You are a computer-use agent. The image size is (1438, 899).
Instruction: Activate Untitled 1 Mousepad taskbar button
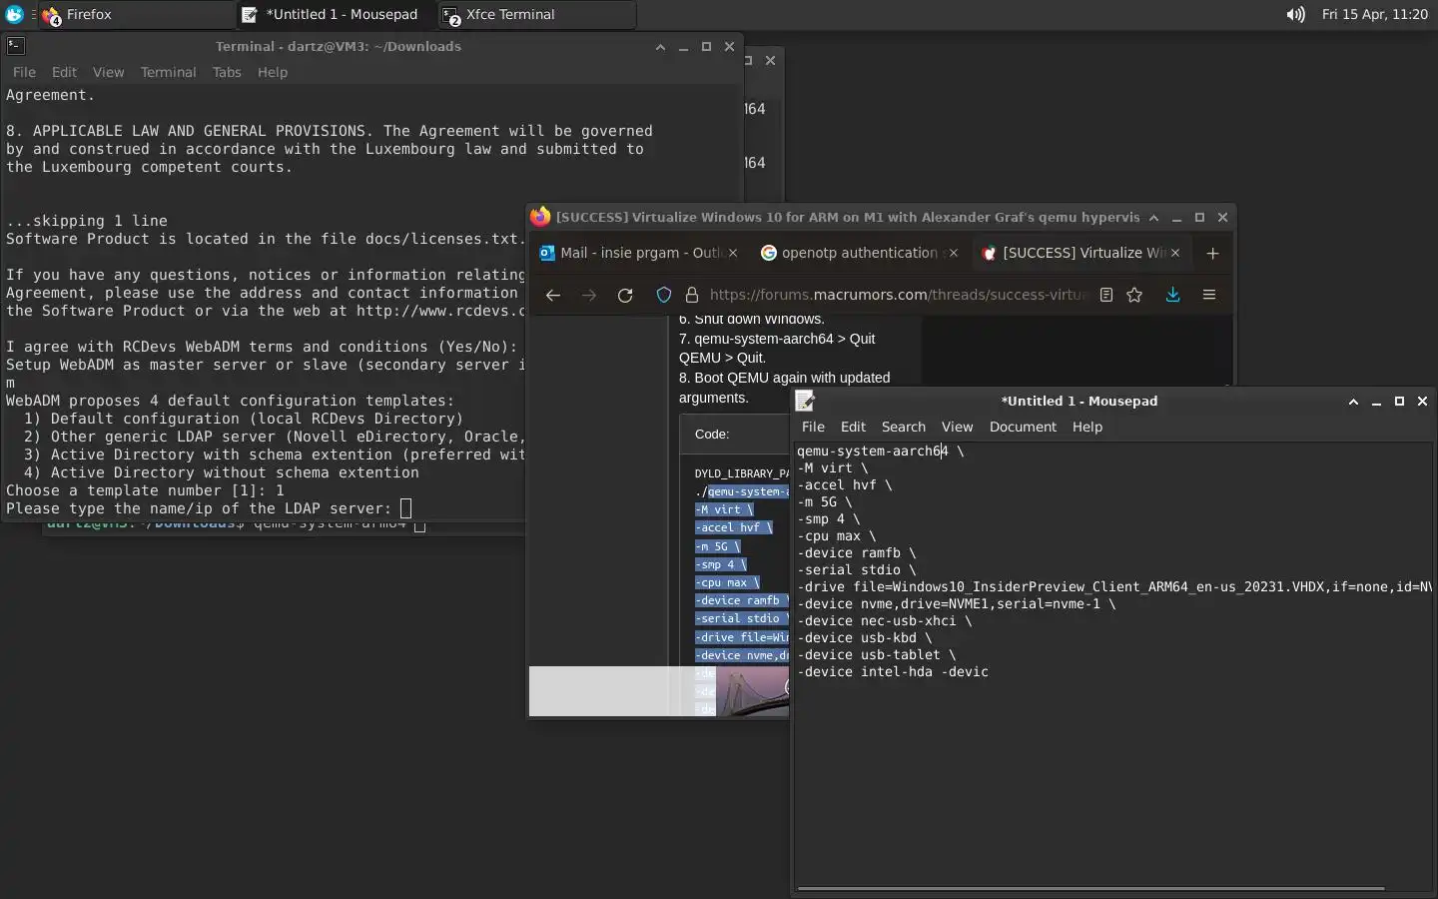pos(335,14)
